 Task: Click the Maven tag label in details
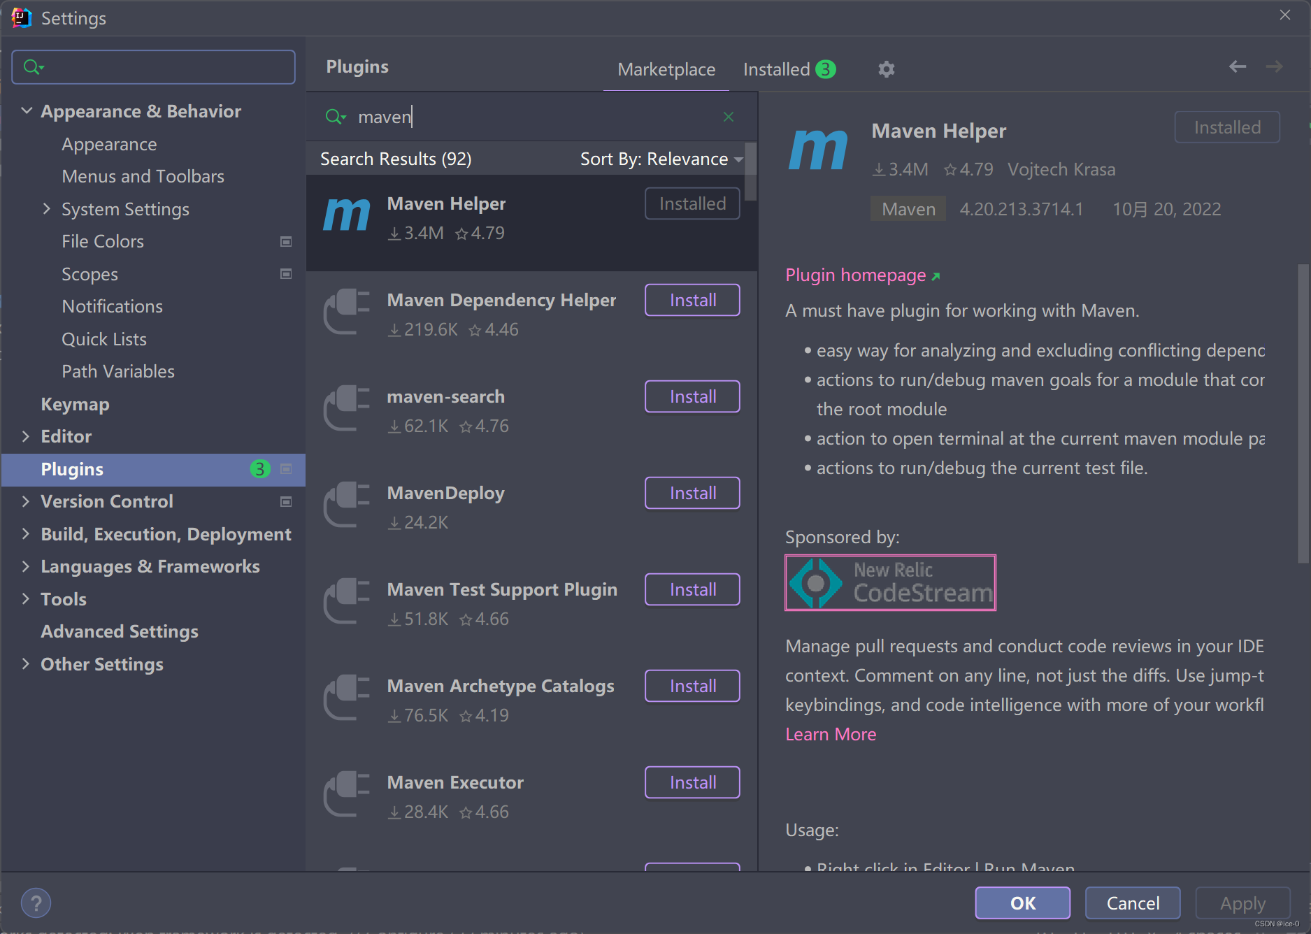click(x=908, y=209)
